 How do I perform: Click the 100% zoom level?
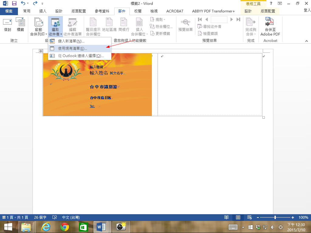click(303, 217)
